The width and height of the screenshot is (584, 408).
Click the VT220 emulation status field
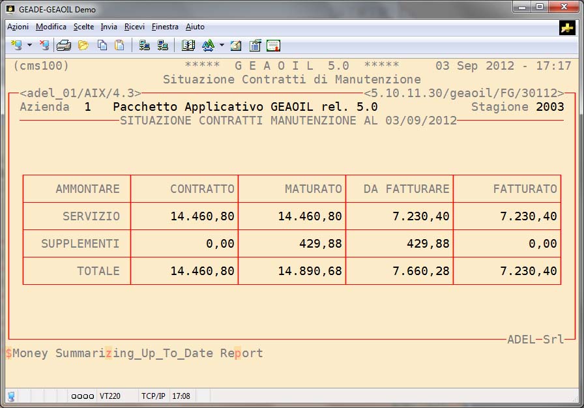click(109, 396)
